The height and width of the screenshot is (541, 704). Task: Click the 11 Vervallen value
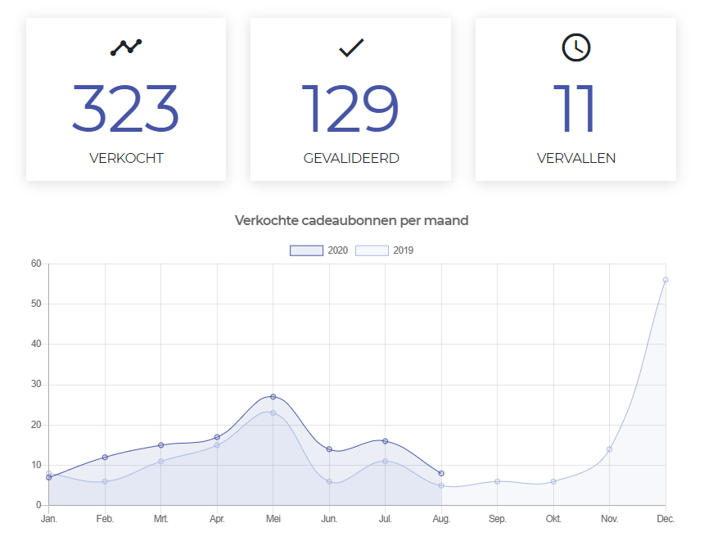pyautogui.click(x=575, y=109)
